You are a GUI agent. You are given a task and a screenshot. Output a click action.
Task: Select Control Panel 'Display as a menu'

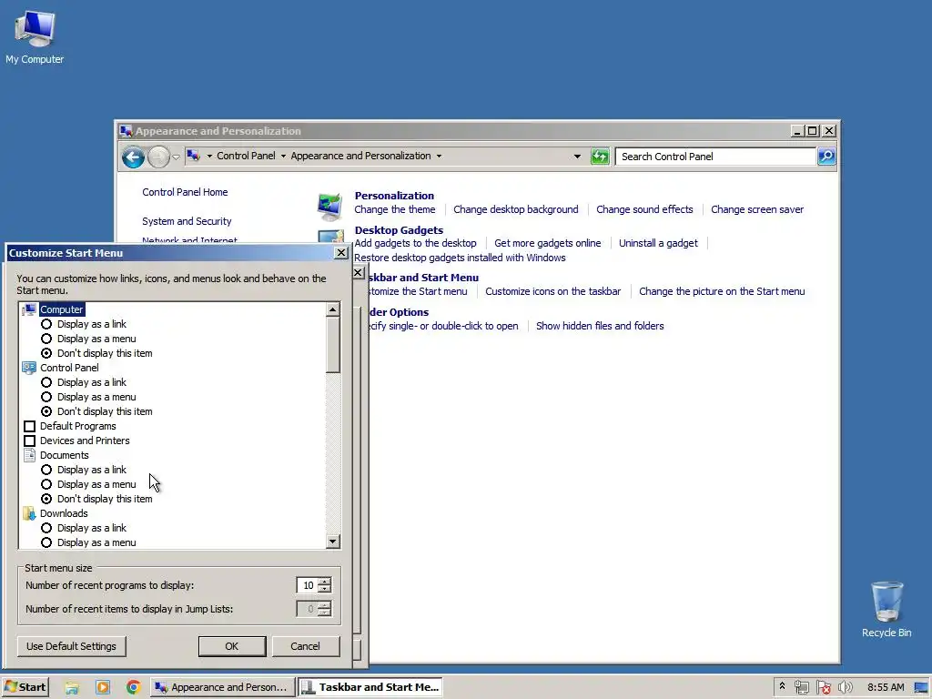(46, 397)
